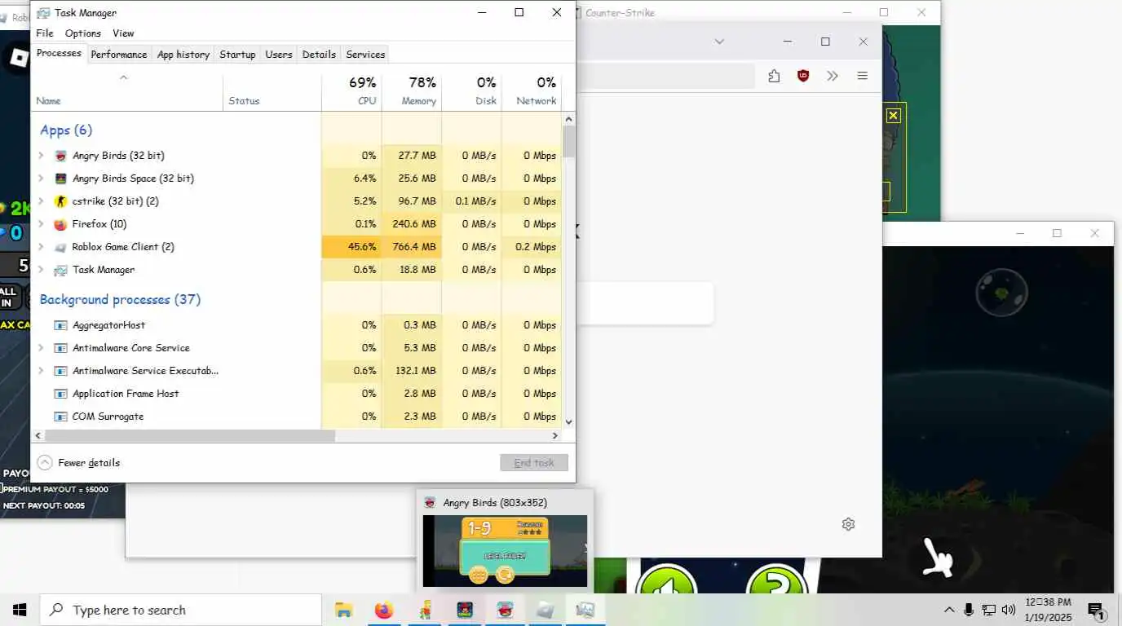Screen dimensions: 1122x626
Task: Click the Windows taskbar search box
Action: pos(181,610)
